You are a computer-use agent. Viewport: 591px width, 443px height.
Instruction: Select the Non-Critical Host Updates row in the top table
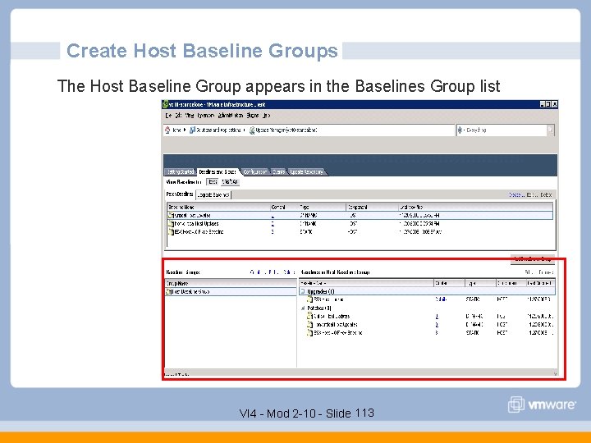tap(360, 224)
